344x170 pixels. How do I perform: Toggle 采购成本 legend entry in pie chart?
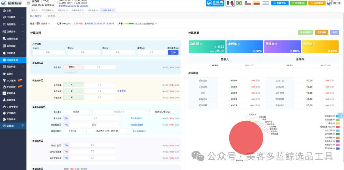click(332, 116)
